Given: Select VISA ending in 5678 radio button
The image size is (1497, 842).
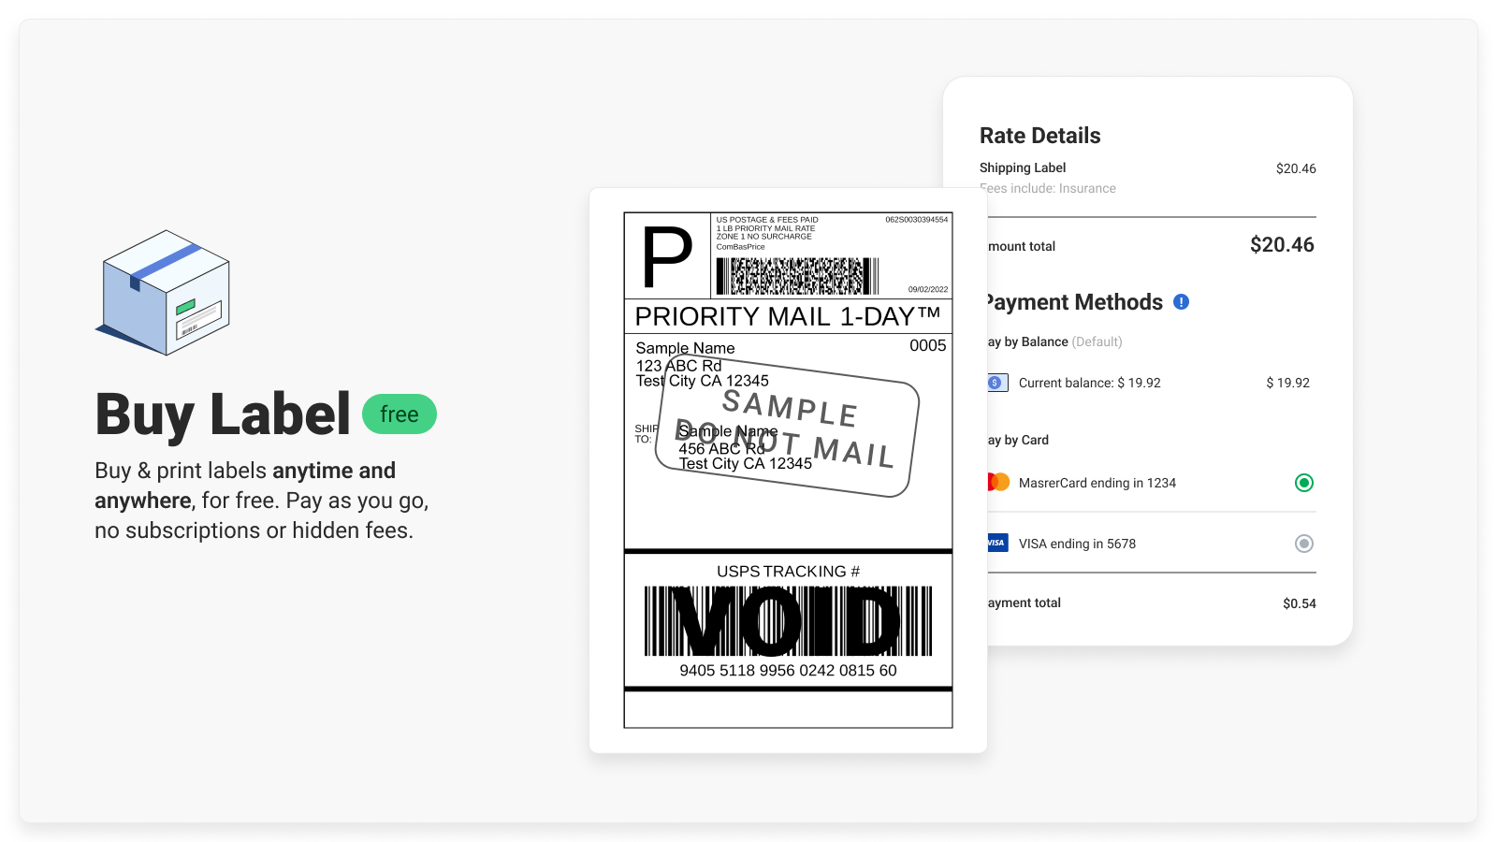Looking at the screenshot, I should (x=1303, y=544).
